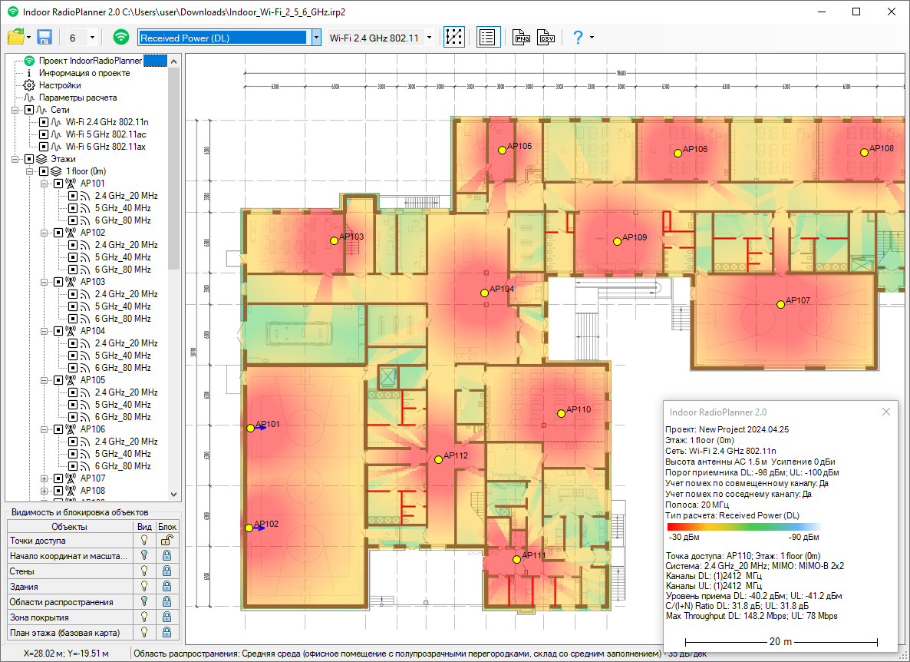This screenshot has width=910, height=662.
Task: Export results to CSV file
Action: 546,38
